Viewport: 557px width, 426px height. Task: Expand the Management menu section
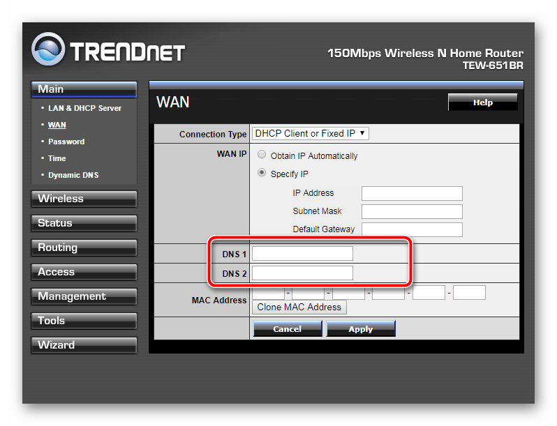click(84, 296)
